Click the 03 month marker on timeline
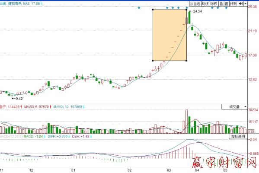The width and height of the screenshot is (259, 173). tap(169, 170)
